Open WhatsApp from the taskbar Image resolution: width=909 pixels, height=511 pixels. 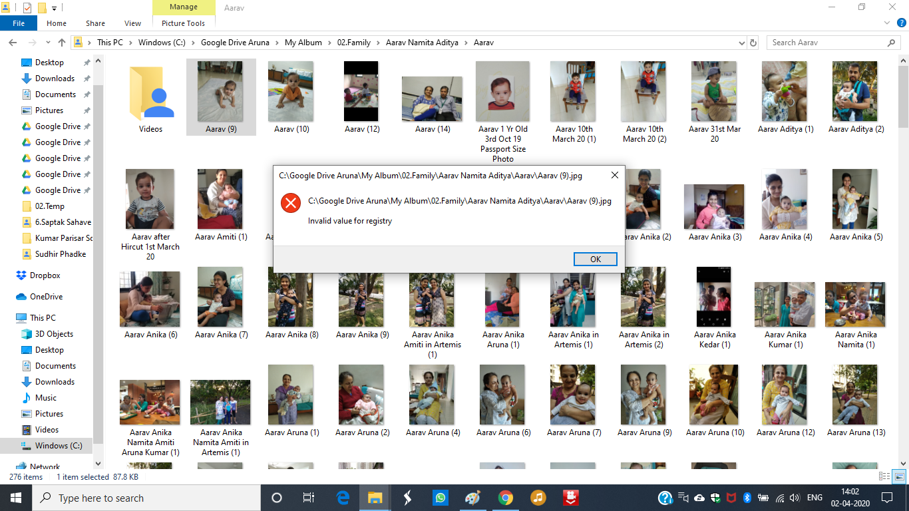(440, 498)
